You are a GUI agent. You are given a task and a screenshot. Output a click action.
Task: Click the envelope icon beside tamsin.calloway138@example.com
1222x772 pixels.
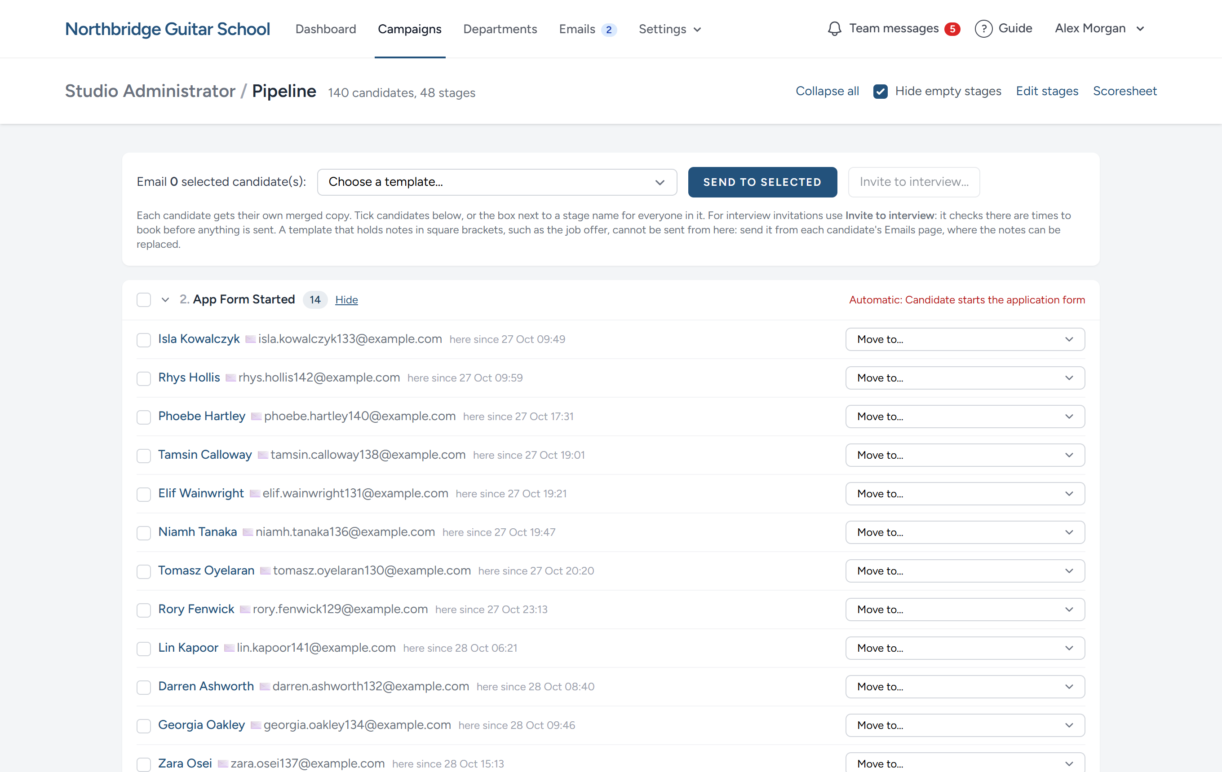pos(263,455)
